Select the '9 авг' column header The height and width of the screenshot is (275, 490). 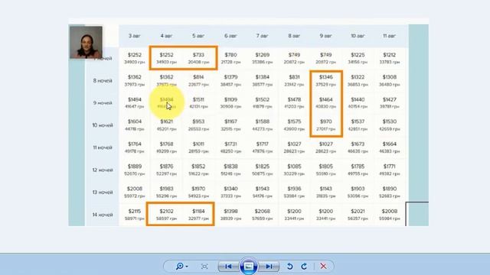325,36
